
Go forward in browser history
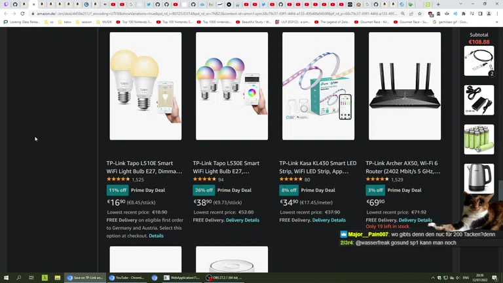14,14
